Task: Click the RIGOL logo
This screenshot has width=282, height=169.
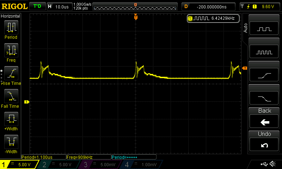Action: pyautogui.click(x=14, y=6)
